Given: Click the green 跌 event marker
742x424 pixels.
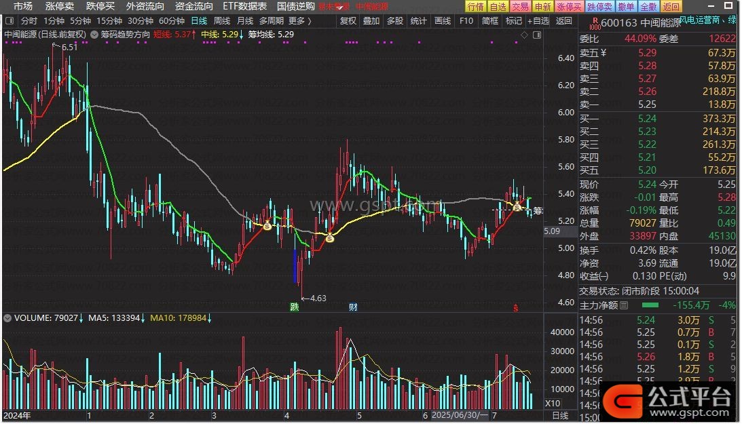Looking at the screenshot, I should pos(295,307).
